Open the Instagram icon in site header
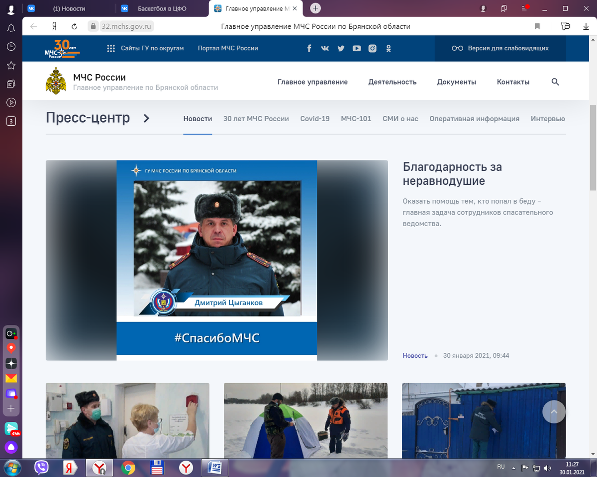 [x=372, y=48]
